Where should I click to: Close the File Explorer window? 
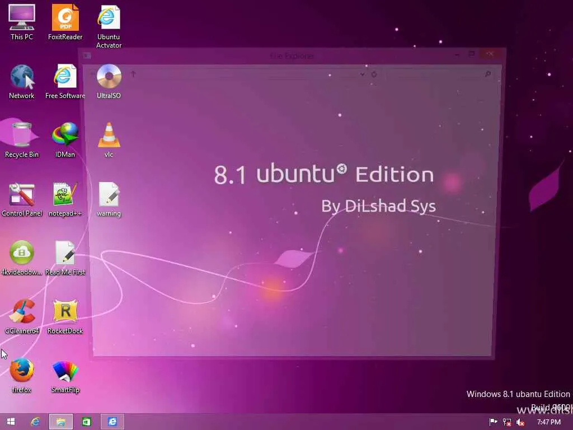[490, 54]
